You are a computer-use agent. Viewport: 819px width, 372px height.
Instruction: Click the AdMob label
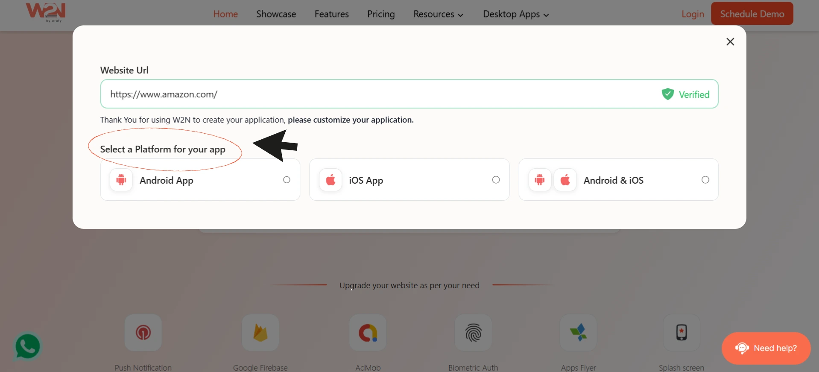368,368
